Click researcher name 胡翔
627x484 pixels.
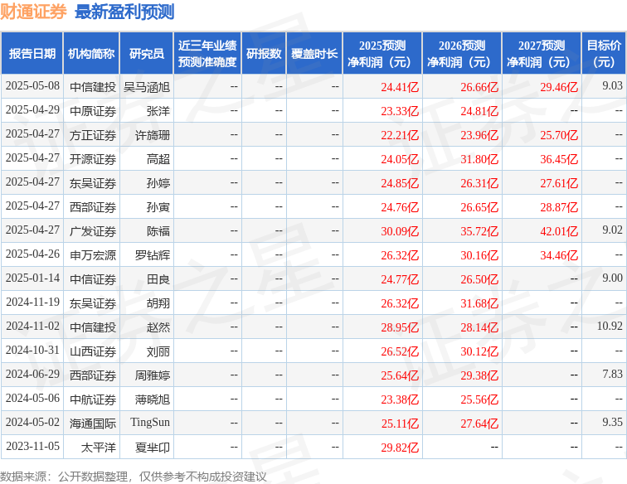click(x=158, y=303)
